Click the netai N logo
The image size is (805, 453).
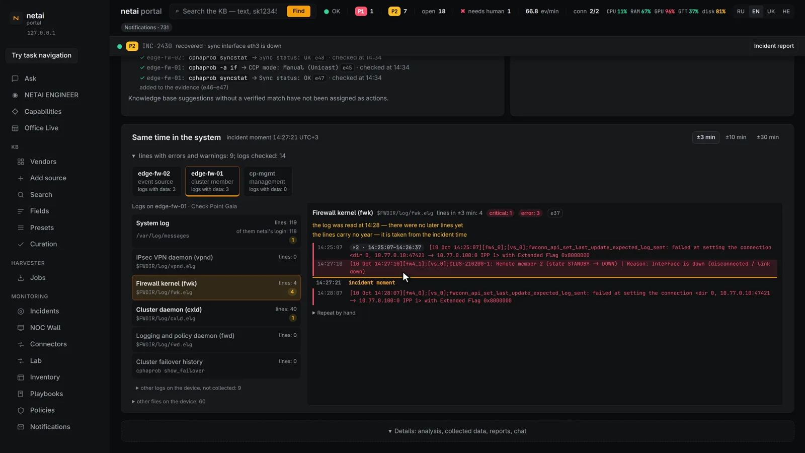tap(16, 18)
